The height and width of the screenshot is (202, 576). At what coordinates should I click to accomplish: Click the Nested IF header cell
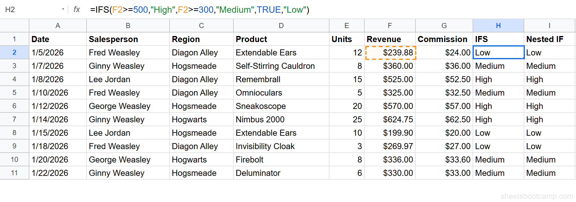(x=548, y=39)
